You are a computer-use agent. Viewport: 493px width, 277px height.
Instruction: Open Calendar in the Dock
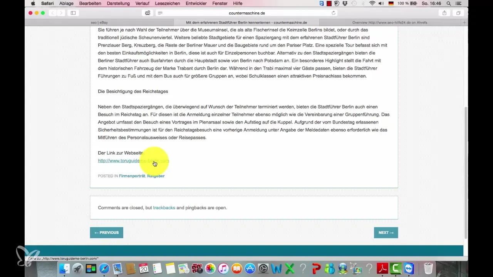pos(144,268)
